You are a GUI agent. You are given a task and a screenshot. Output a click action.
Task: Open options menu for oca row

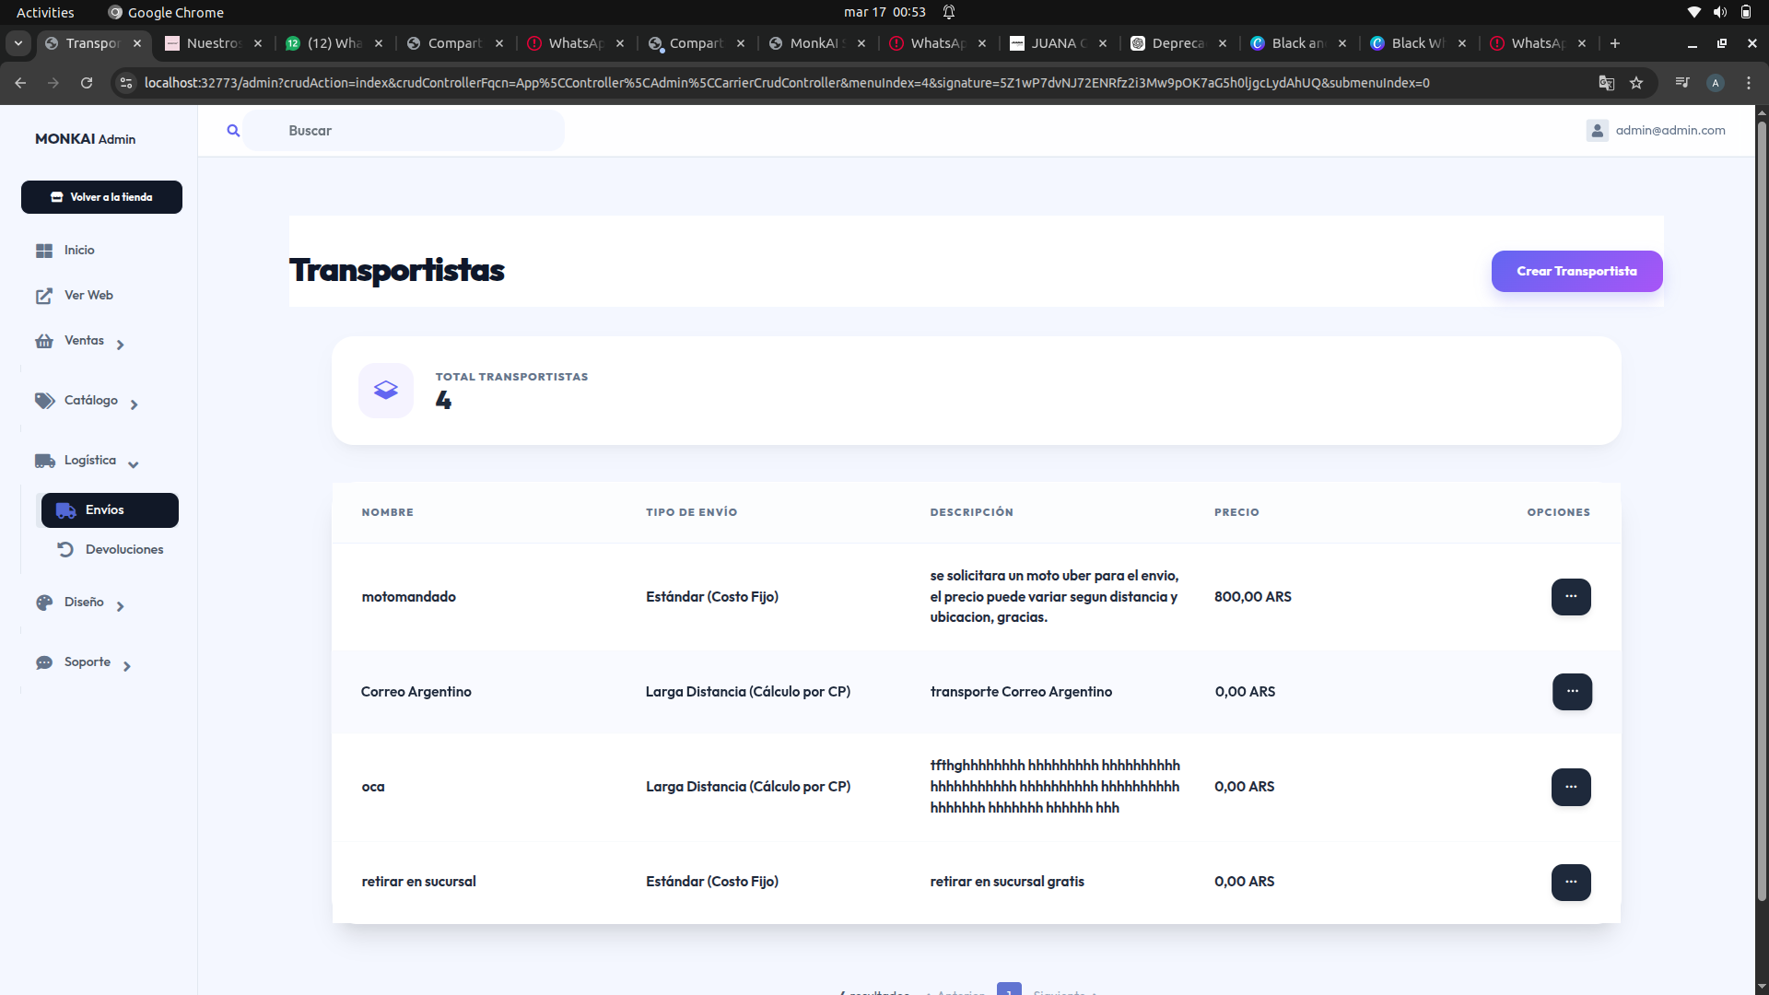(x=1571, y=787)
